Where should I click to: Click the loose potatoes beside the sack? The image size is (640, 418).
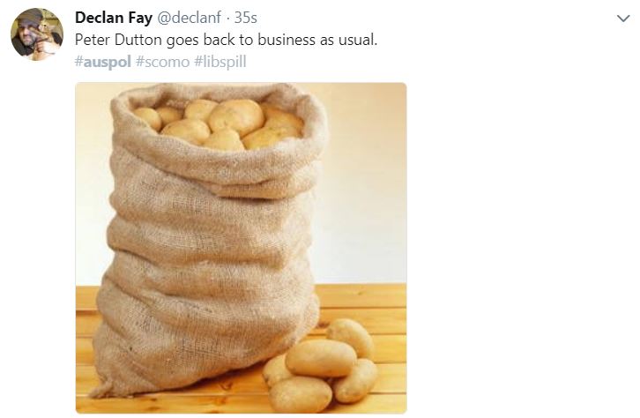pos(321,365)
